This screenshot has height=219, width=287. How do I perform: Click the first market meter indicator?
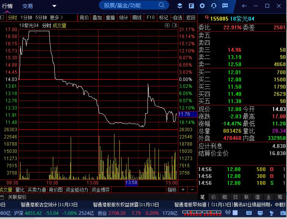[192, 213]
